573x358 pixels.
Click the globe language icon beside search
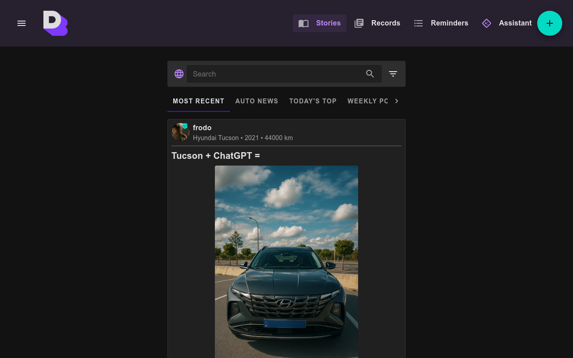(179, 74)
